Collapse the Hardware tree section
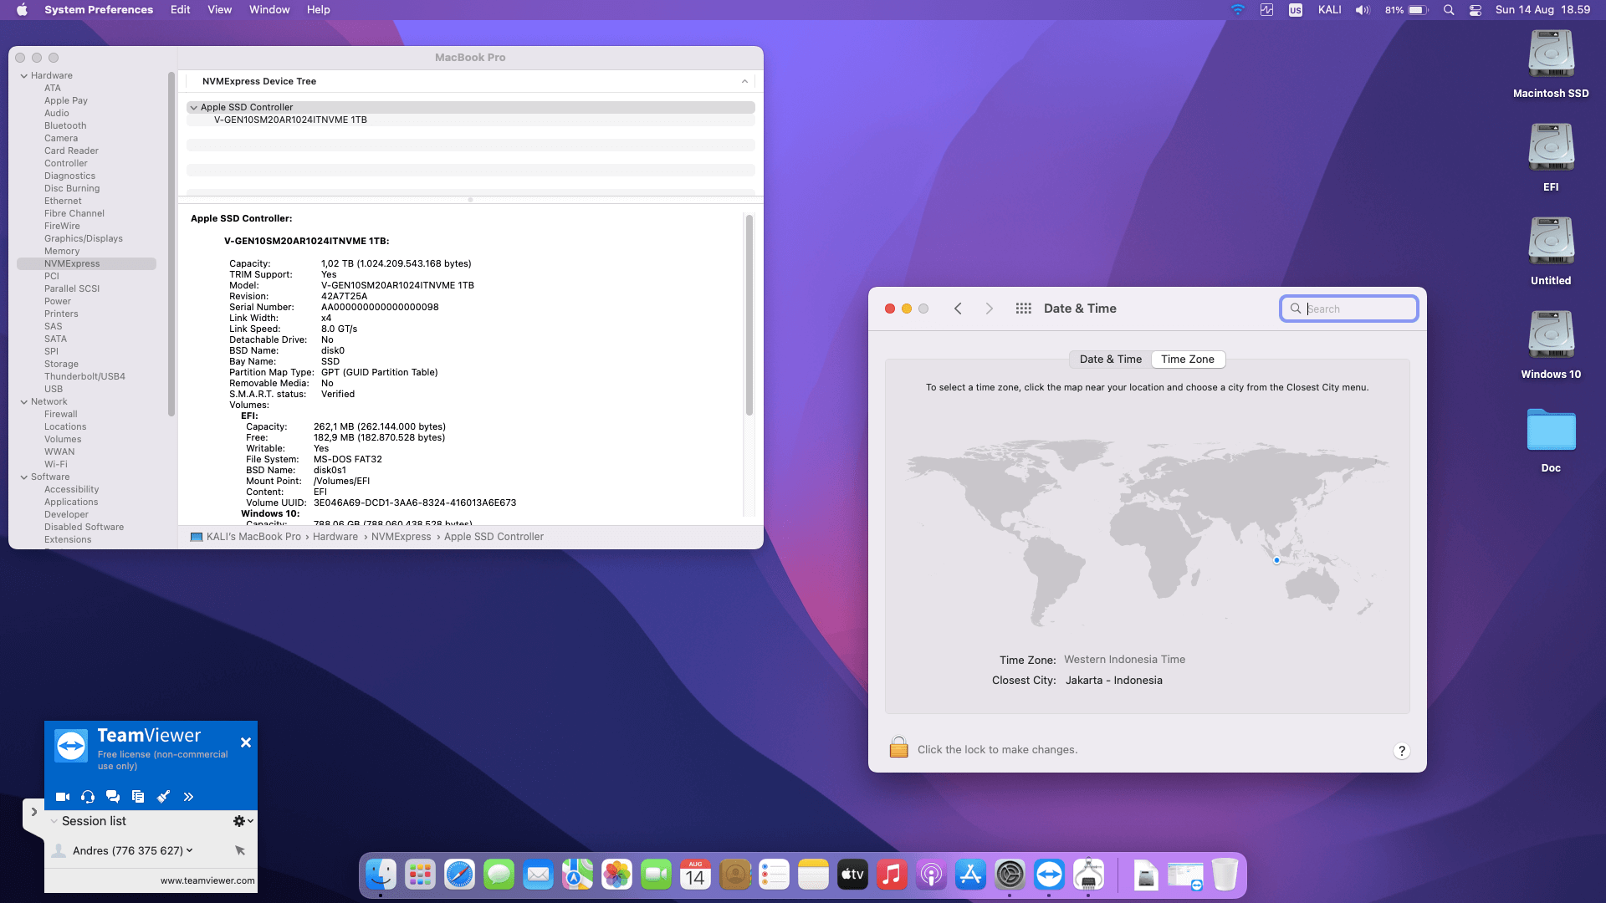This screenshot has width=1606, height=903. coord(24,76)
